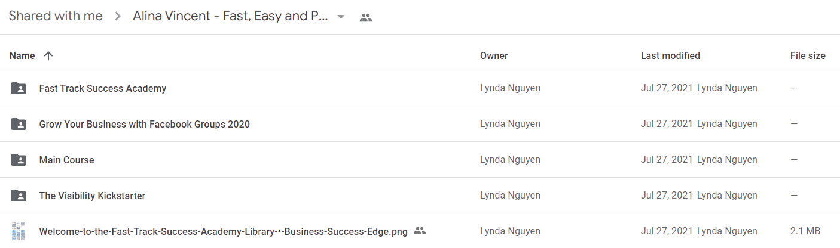Click the shared icon next to PNG filename
This screenshot has width=840, height=248.
coord(420,231)
